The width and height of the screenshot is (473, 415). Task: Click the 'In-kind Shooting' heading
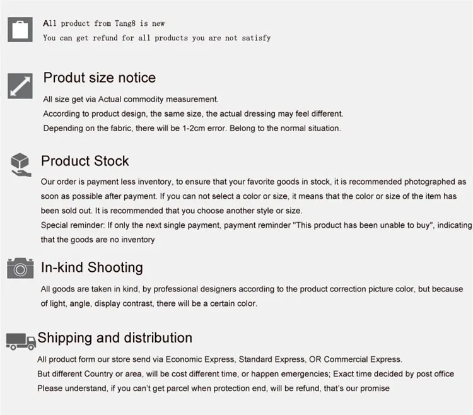coord(91,267)
